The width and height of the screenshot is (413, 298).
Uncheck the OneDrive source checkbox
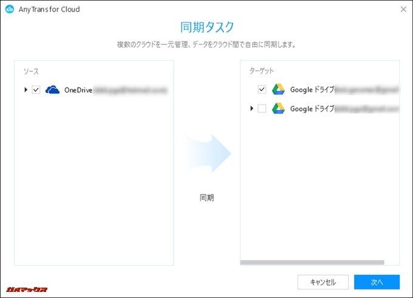pos(36,90)
